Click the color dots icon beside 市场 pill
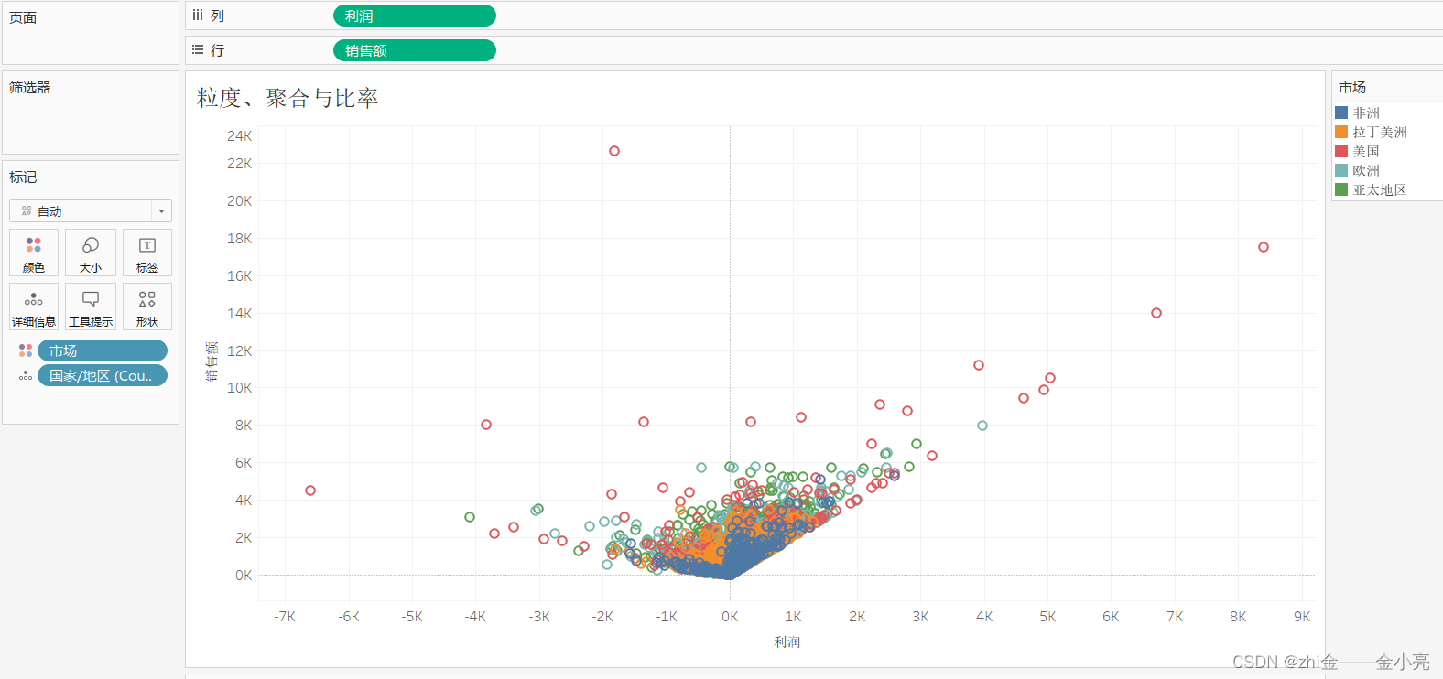 pyautogui.click(x=26, y=350)
